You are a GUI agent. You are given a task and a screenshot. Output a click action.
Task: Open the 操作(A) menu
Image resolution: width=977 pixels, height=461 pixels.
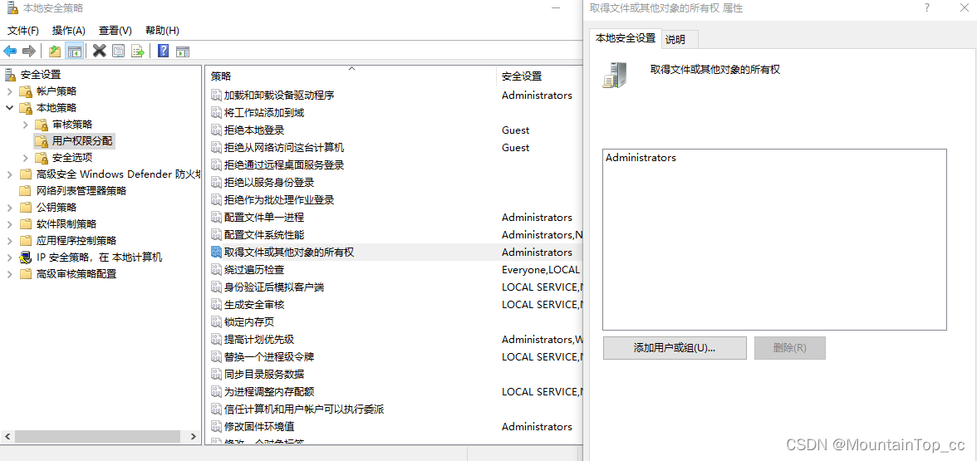68,31
